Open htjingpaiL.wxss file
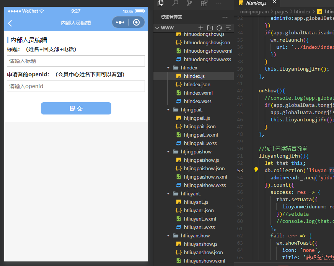 point(194,143)
